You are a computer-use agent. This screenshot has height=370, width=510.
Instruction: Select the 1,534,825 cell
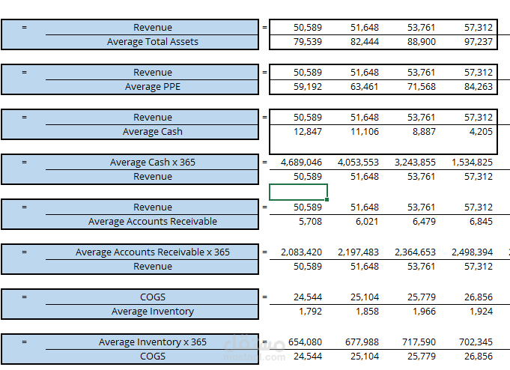[472, 162]
